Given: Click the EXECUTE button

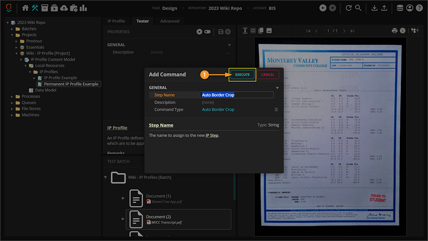Looking at the screenshot, I should 242,74.
